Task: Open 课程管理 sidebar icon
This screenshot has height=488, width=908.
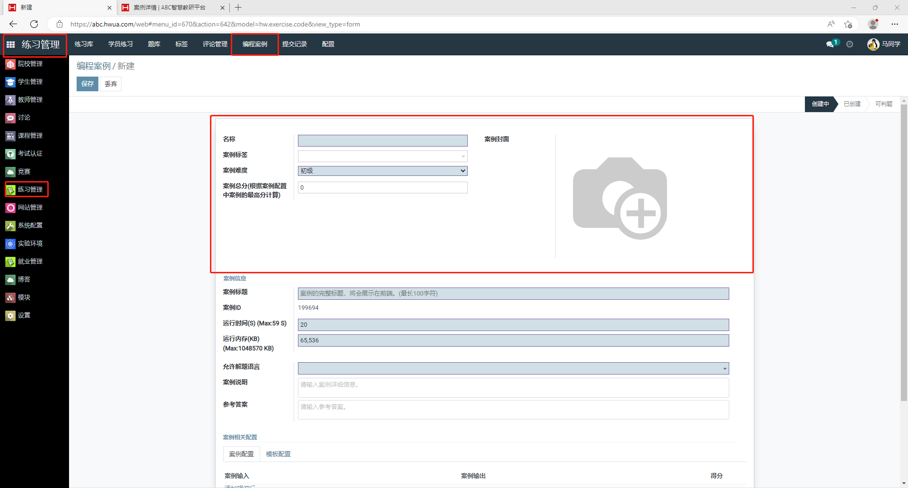Action: click(10, 136)
